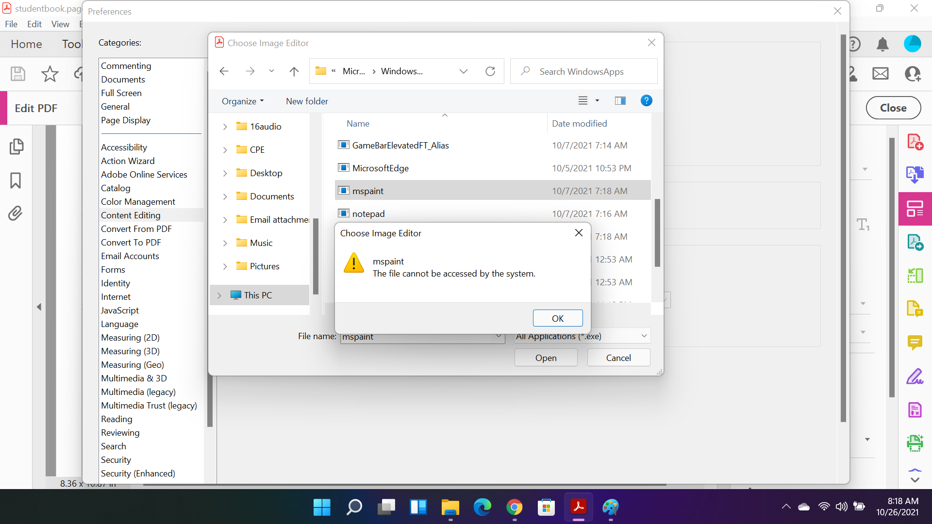The width and height of the screenshot is (932, 524).
Task: Close the mspaint error message box
Action: pyautogui.click(x=579, y=233)
